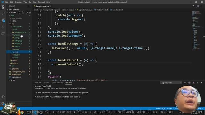The width and height of the screenshot is (205, 115).
Task: Click the New File icon in explorer header
Action: pos(20,13)
